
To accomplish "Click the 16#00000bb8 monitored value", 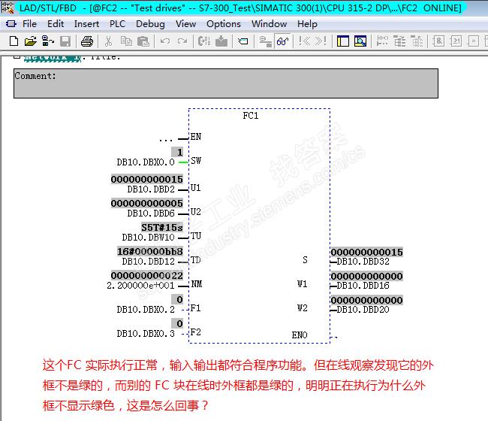I will pos(150,252).
